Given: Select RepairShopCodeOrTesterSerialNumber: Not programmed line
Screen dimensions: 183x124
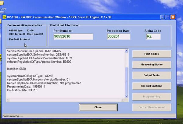Looking at the screenshot, I should coord(44,83).
